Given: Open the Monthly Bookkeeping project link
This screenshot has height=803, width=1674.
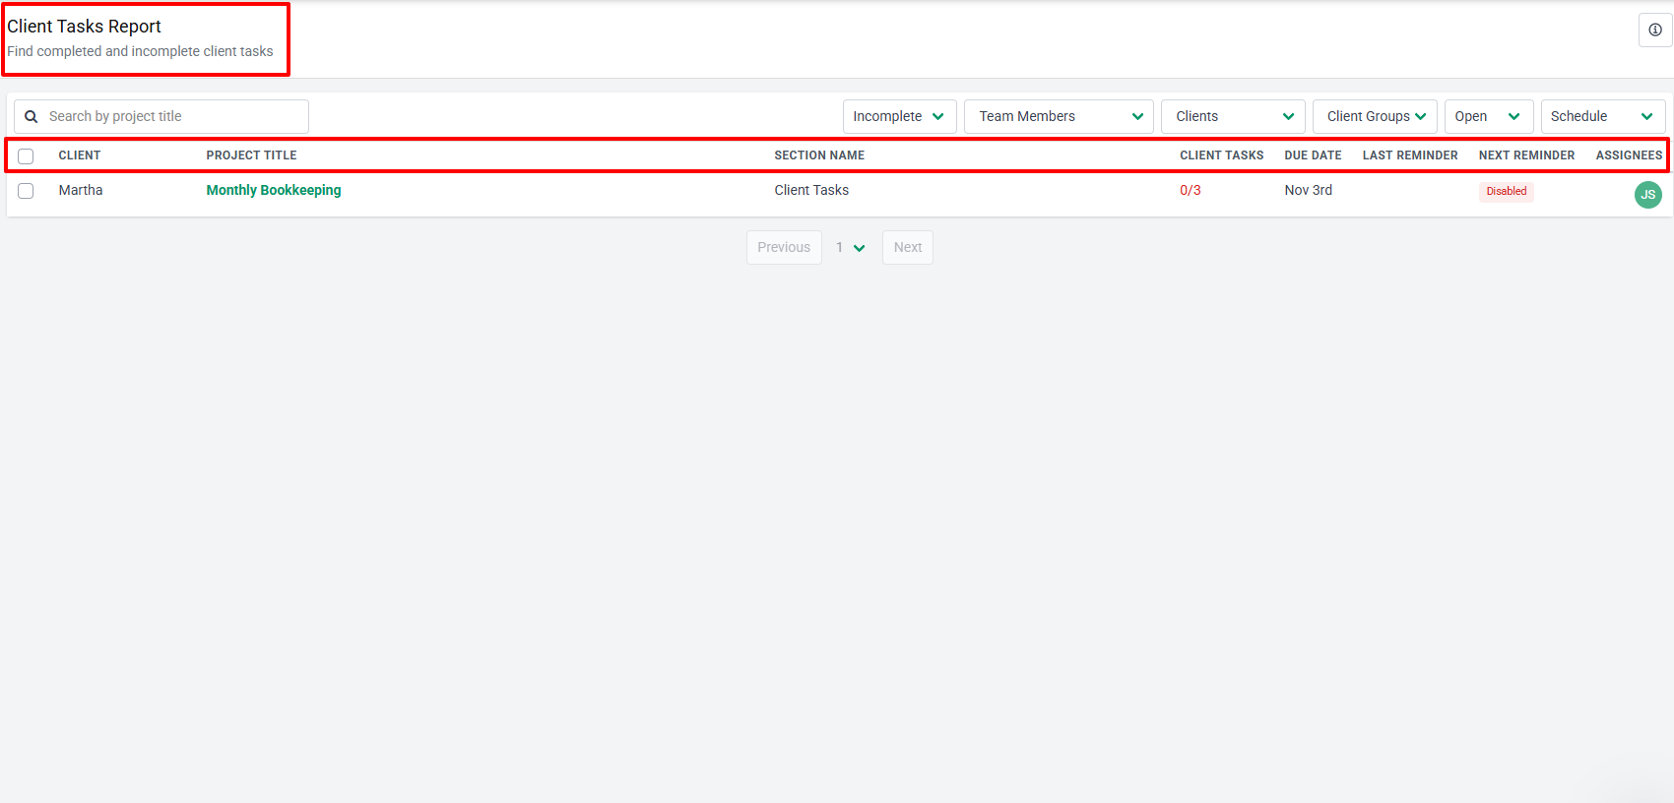Looking at the screenshot, I should pos(274,190).
